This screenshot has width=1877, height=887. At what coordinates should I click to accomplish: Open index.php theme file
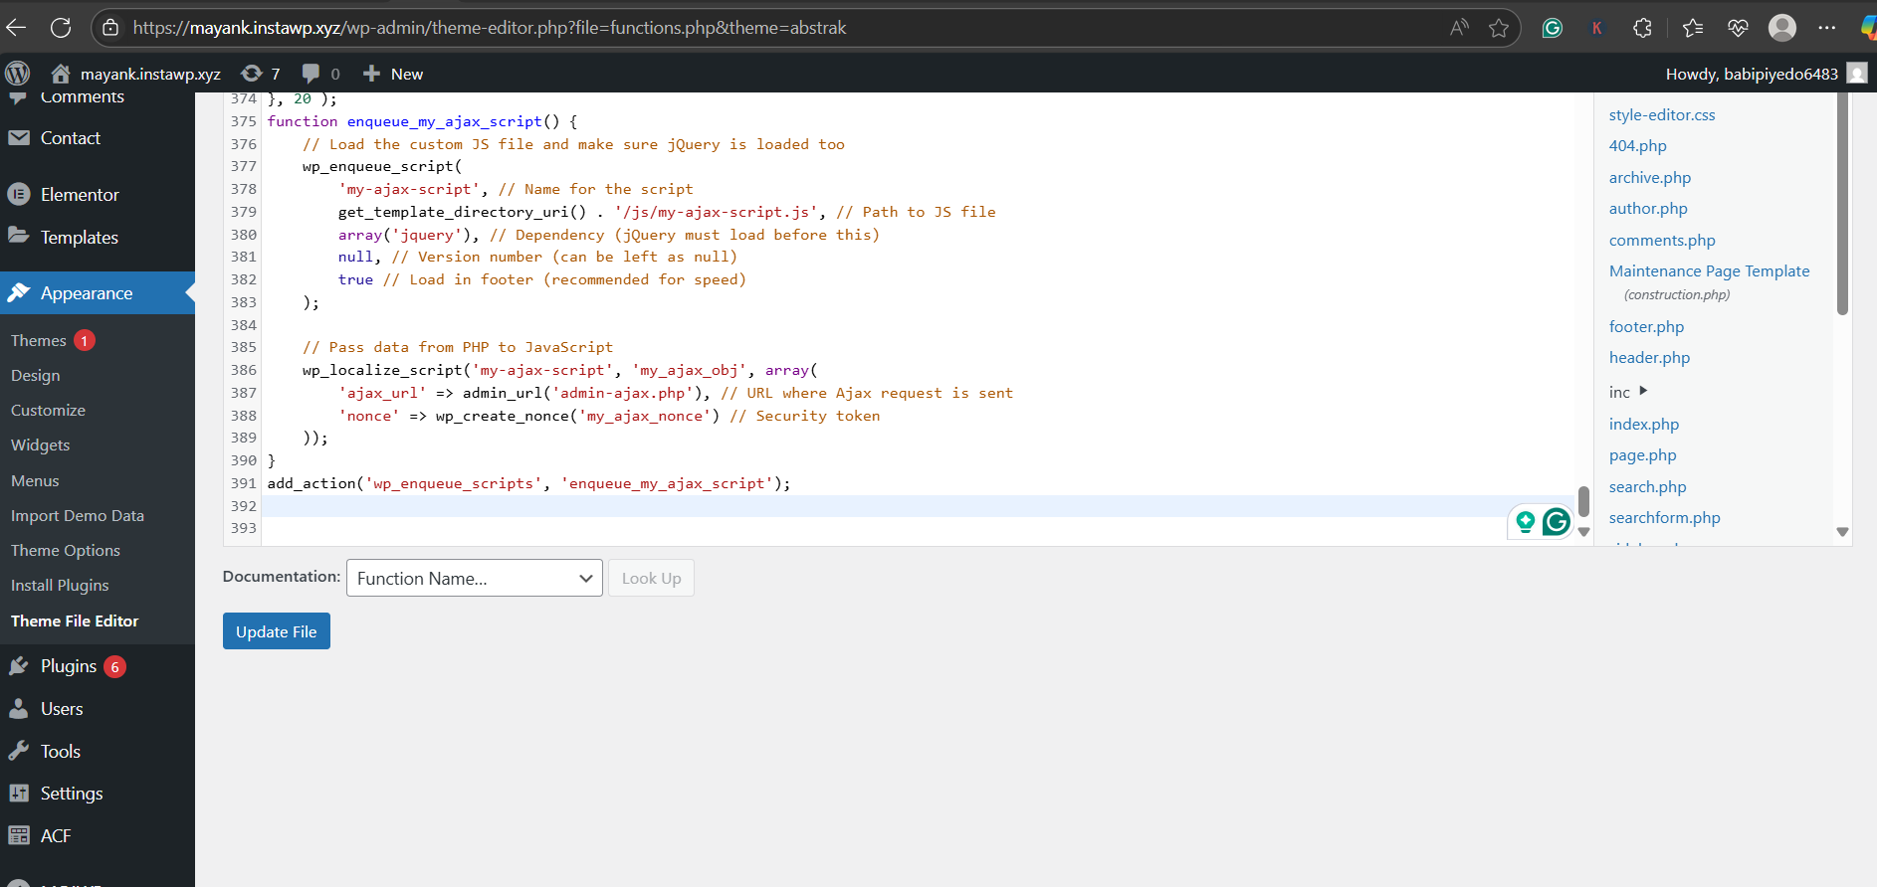(1644, 424)
